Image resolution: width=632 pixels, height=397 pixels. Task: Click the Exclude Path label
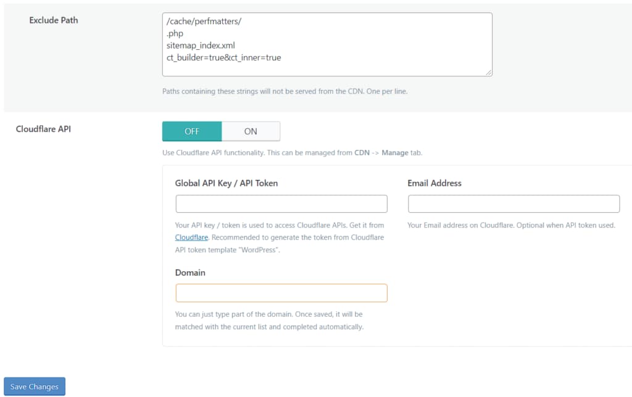coord(54,20)
